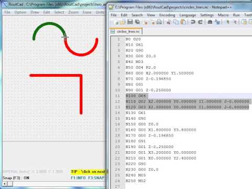Click the Open file folder icon

(x=123, y=22)
